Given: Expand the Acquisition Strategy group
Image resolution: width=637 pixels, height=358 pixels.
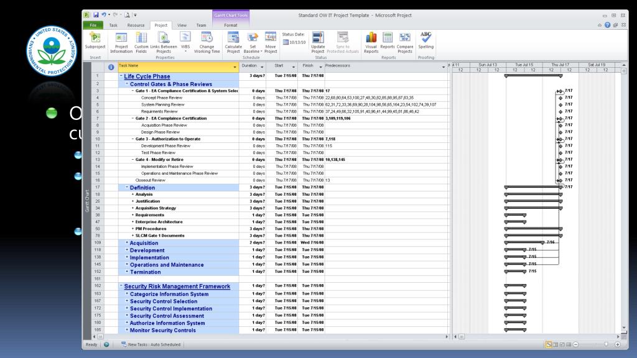Looking at the screenshot, I should (133, 208).
